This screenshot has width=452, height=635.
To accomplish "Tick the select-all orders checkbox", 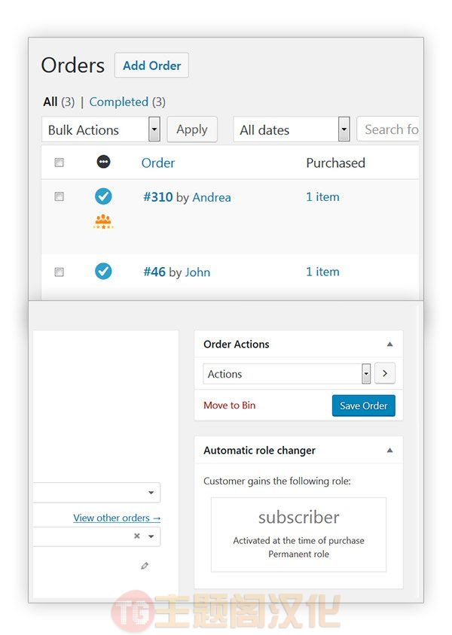I will 60,163.
